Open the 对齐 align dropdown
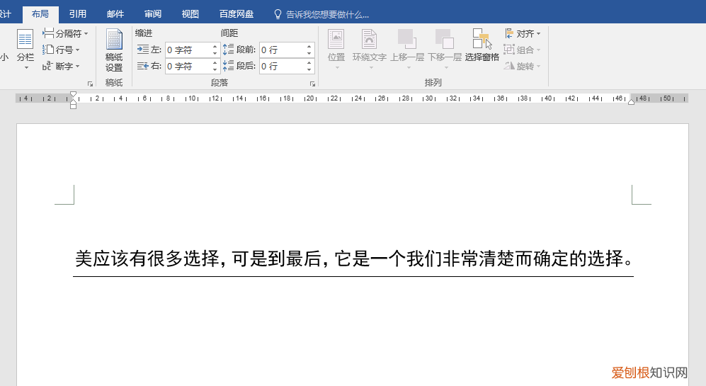The image size is (706, 386). pos(523,33)
